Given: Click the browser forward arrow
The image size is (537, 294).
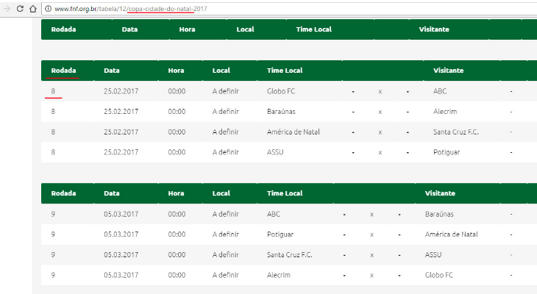Looking at the screenshot, I should pos(6,9).
